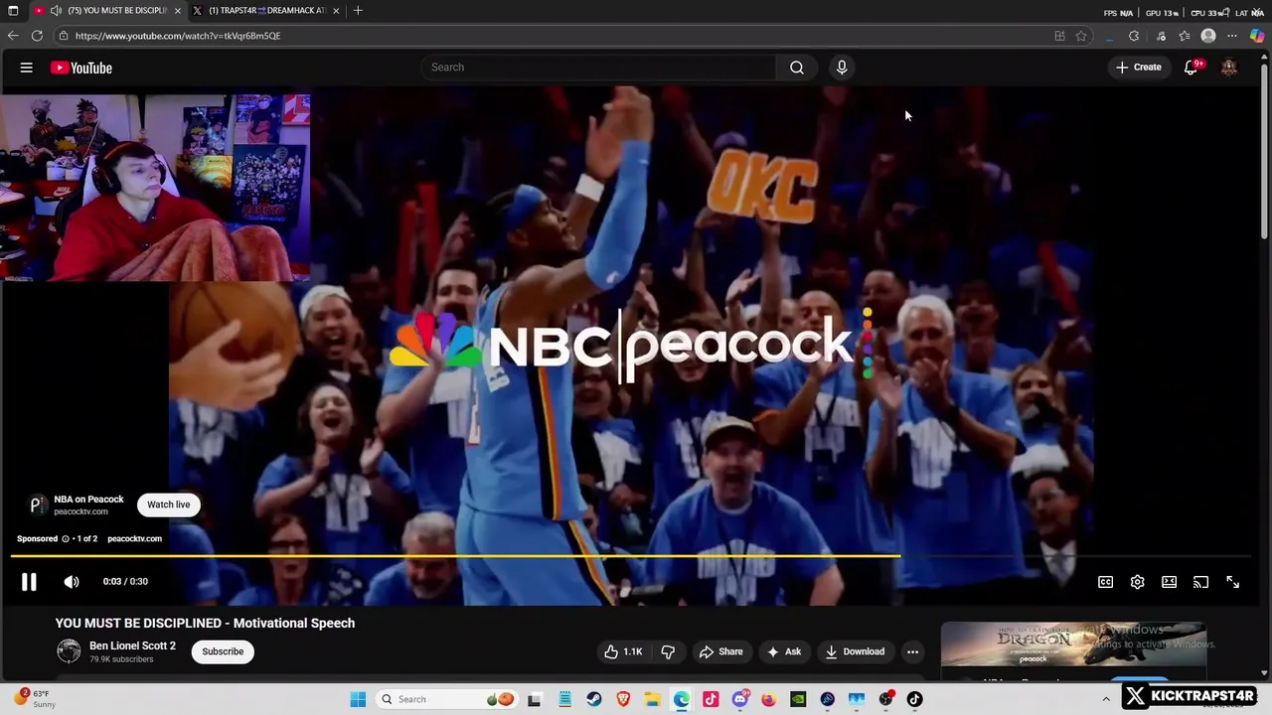This screenshot has width=1272, height=715.
Task: Click the Sponsored info icon
Action: tap(66, 538)
